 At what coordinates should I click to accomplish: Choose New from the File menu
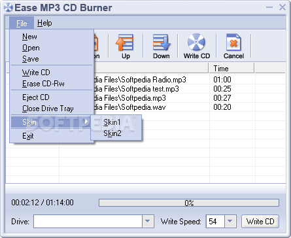[52, 37]
